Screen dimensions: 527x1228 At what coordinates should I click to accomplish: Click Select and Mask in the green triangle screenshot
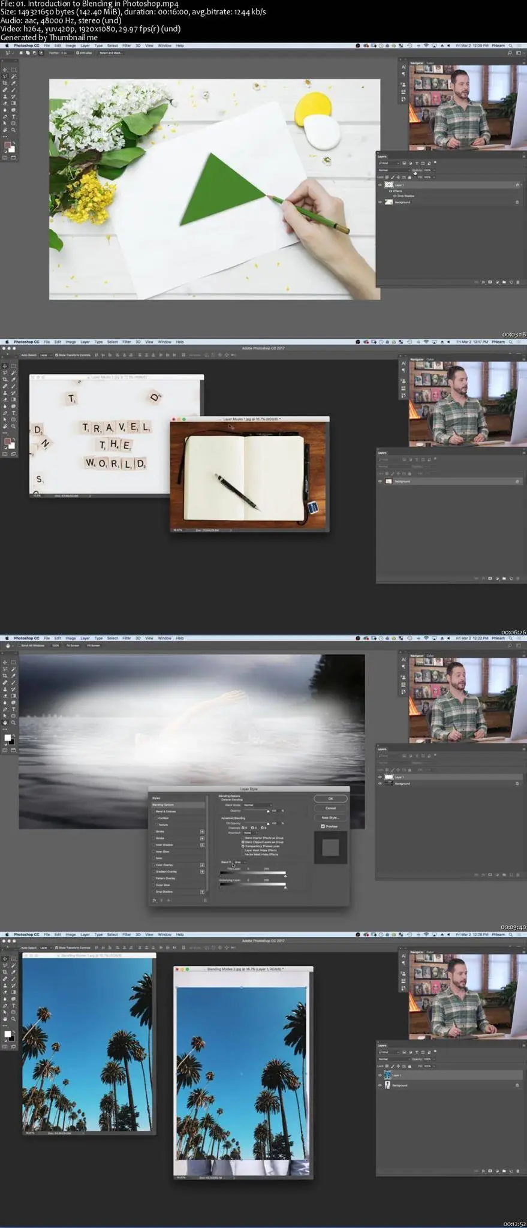(x=111, y=53)
